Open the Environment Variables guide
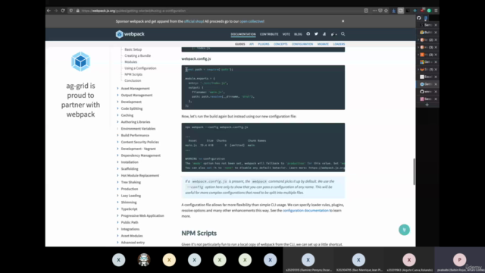 tap(138, 129)
